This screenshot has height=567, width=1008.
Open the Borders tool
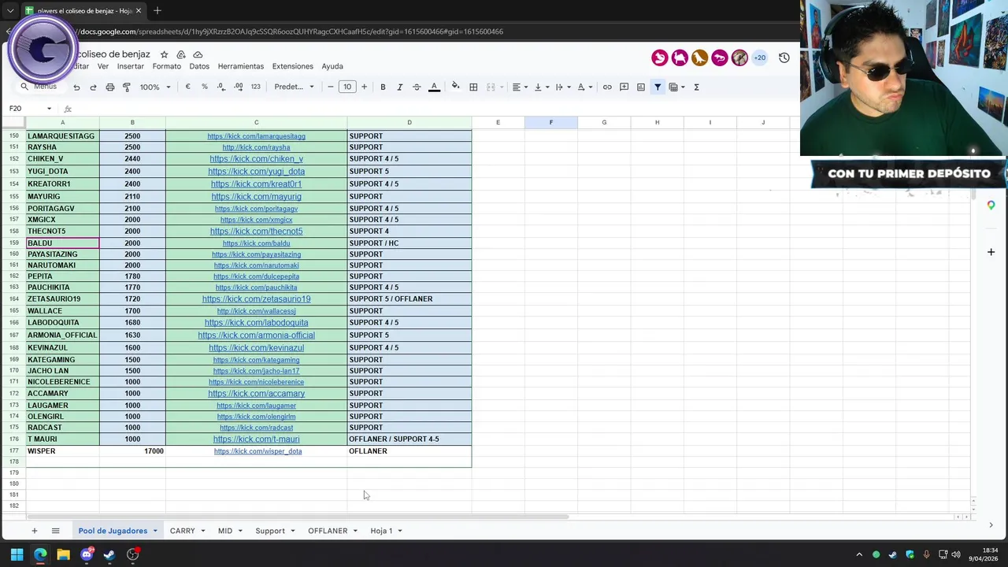point(473,87)
